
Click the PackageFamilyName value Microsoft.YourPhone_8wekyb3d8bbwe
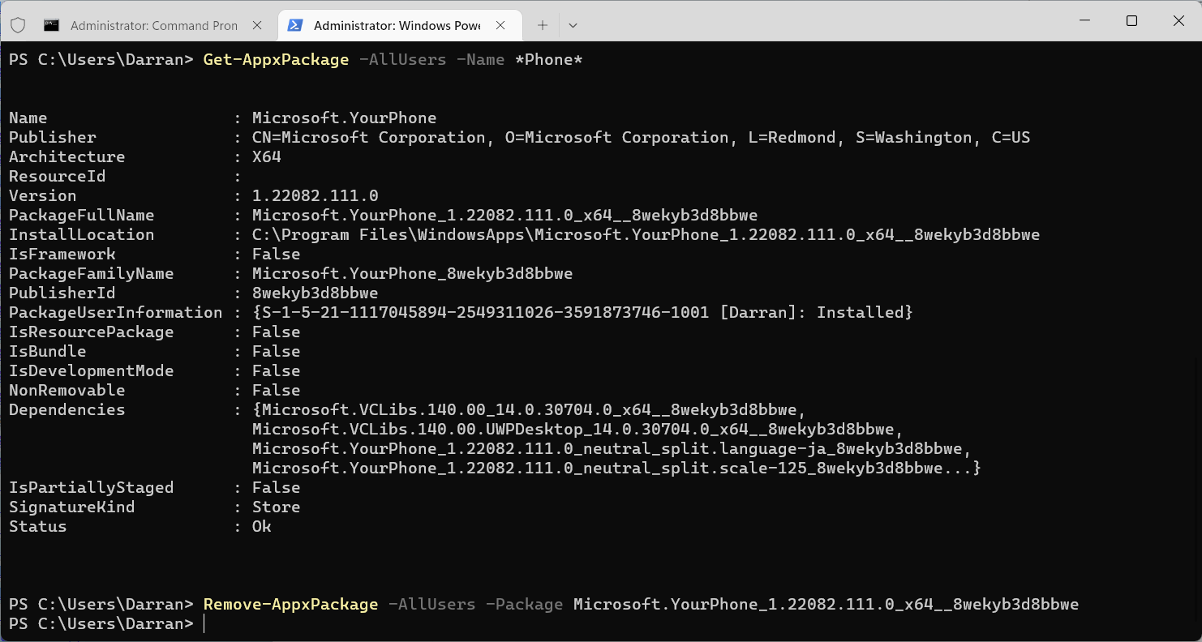(x=412, y=274)
